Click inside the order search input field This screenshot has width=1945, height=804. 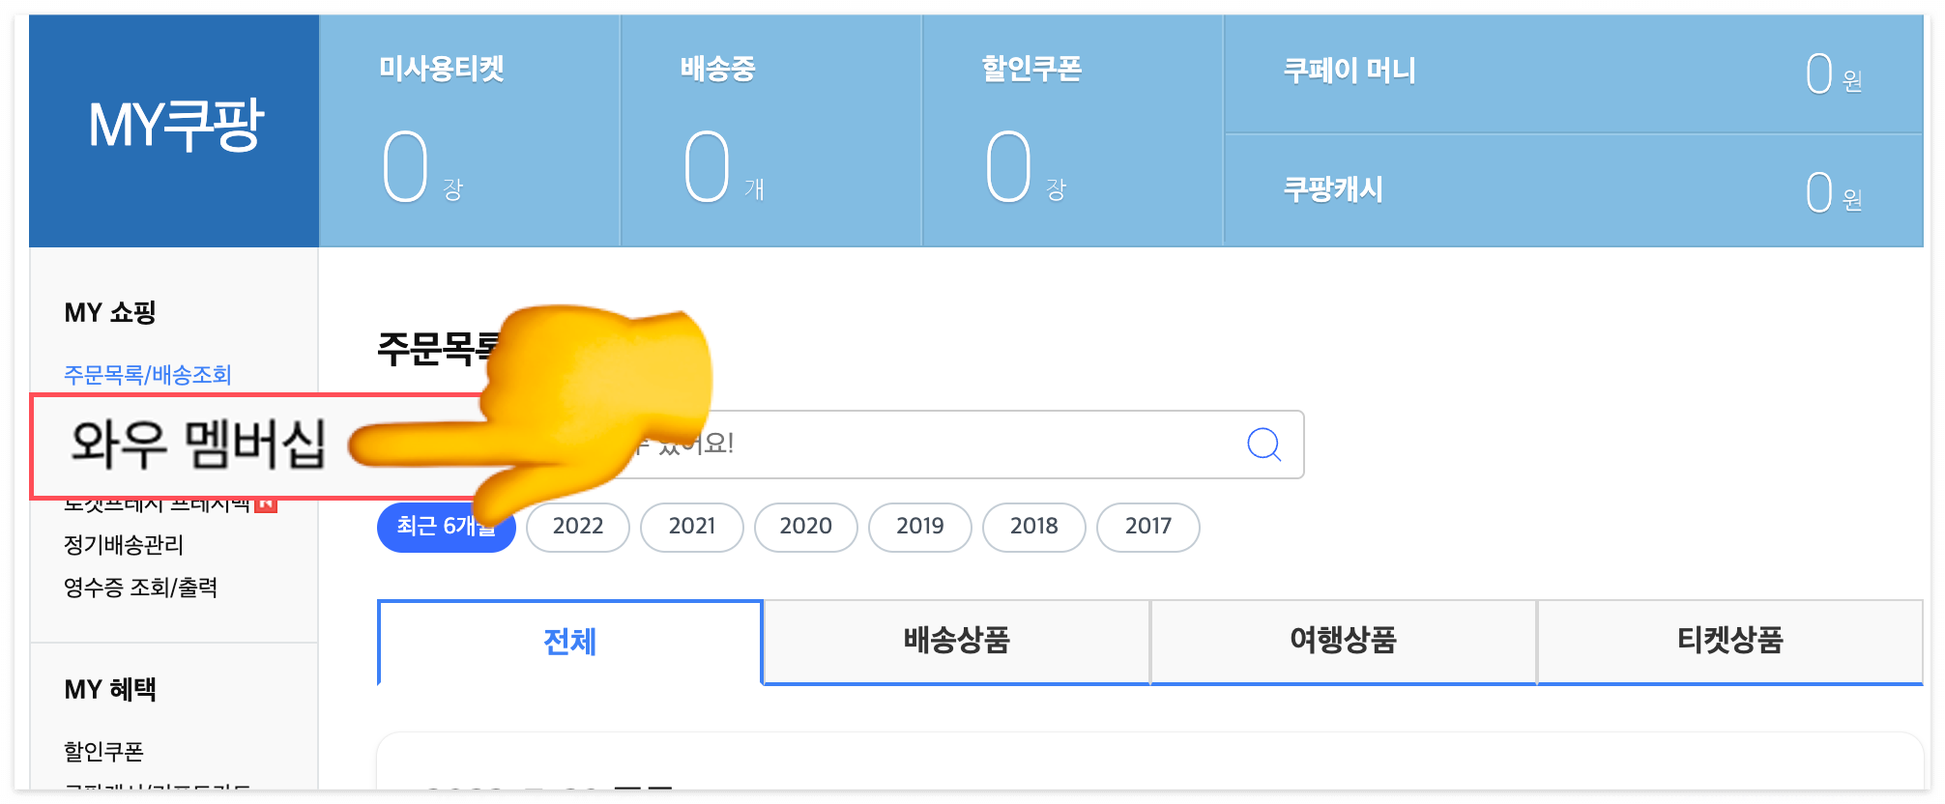(918, 444)
